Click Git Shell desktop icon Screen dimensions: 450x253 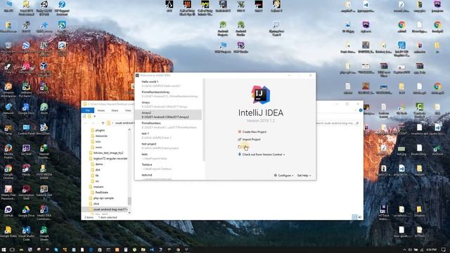[x=26, y=150]
